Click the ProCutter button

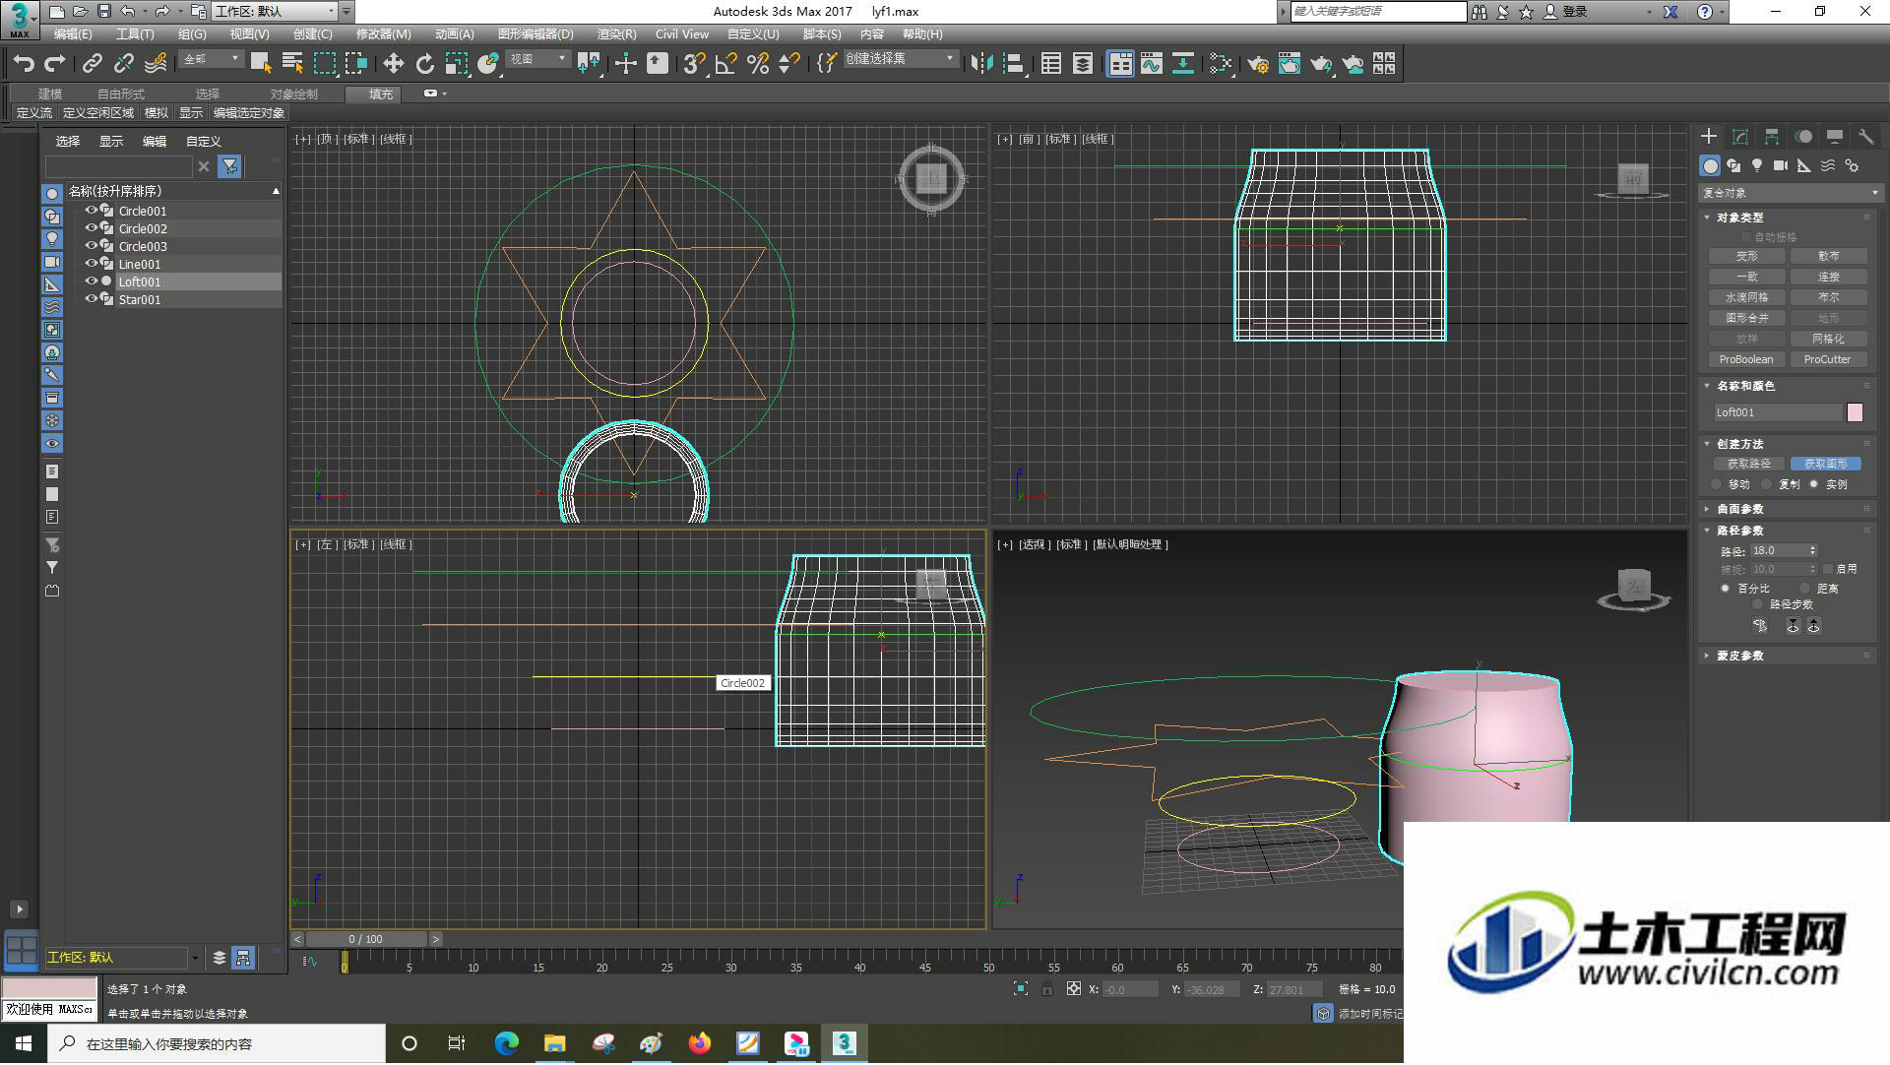coord(1827,359)
